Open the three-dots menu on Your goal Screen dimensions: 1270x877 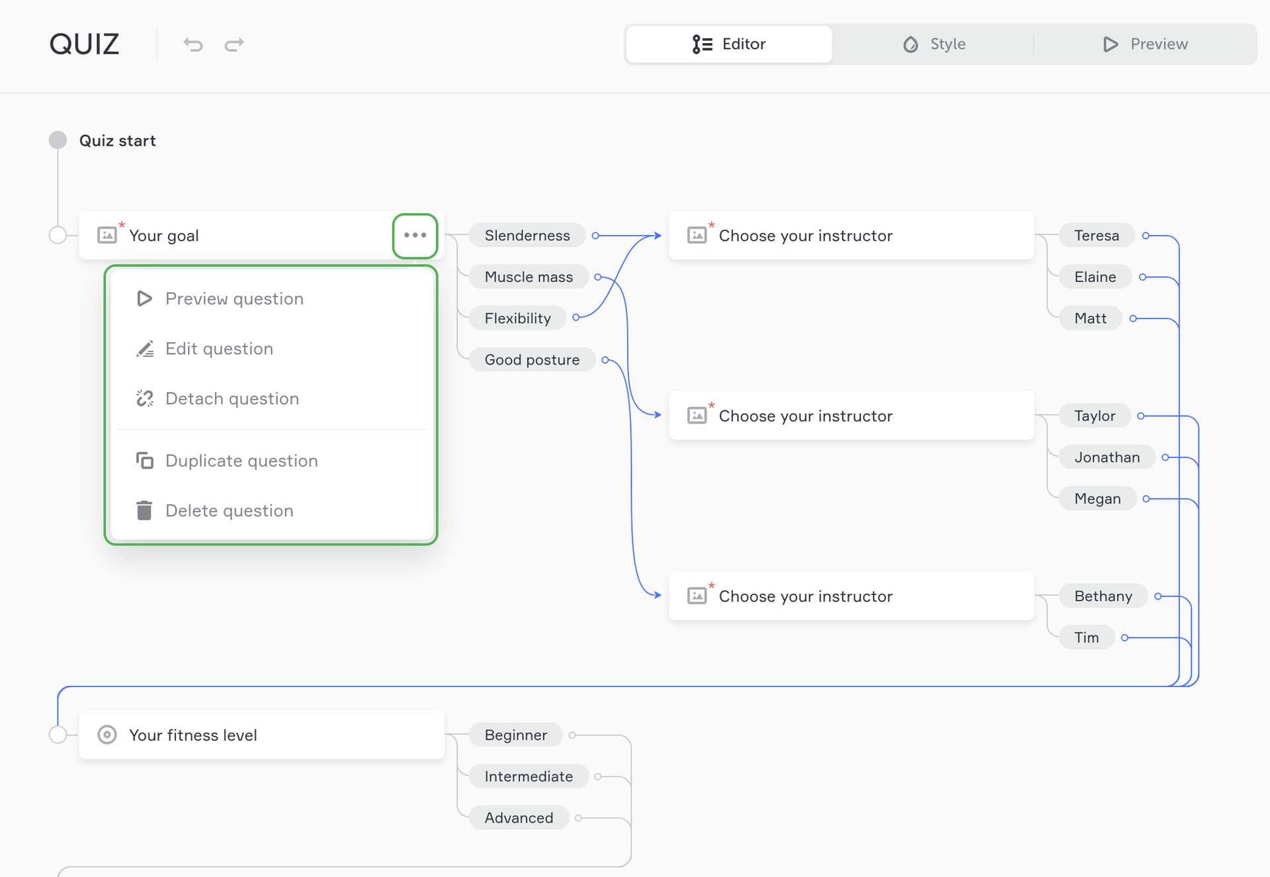coord(415,236)
